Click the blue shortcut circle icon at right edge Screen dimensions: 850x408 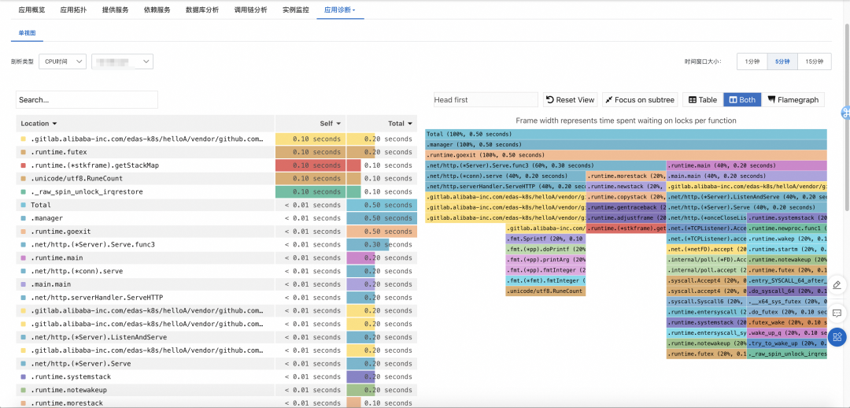coord(845,113)
